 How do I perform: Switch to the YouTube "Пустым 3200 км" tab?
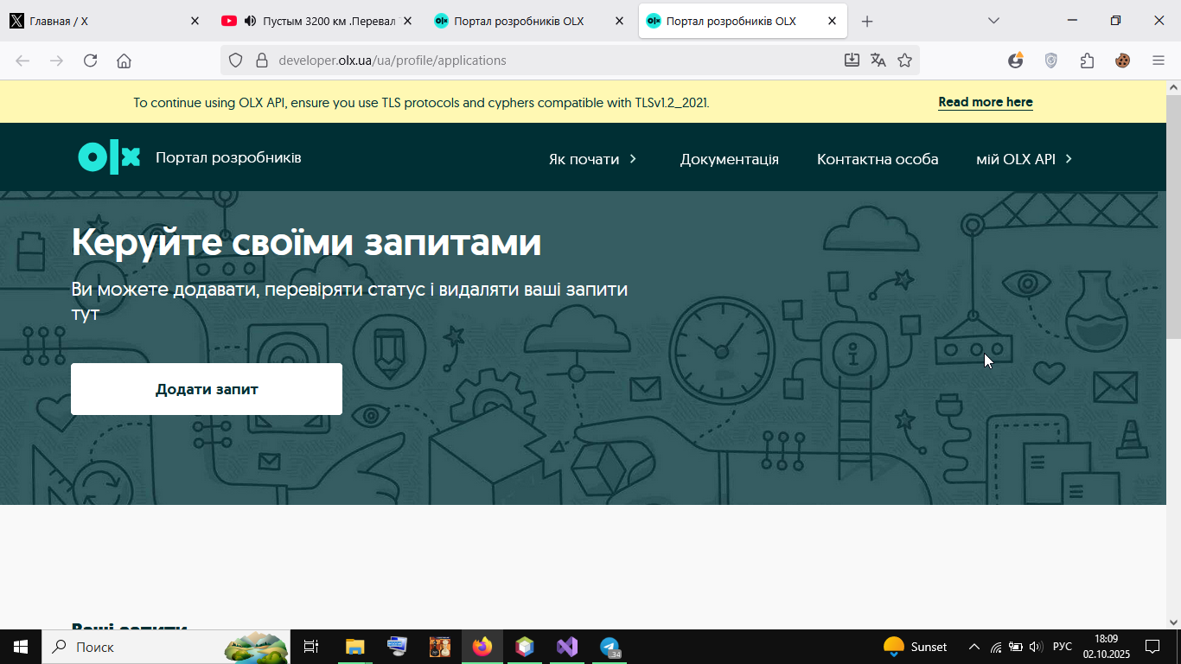pyautogui.click(x=318, y=21)
